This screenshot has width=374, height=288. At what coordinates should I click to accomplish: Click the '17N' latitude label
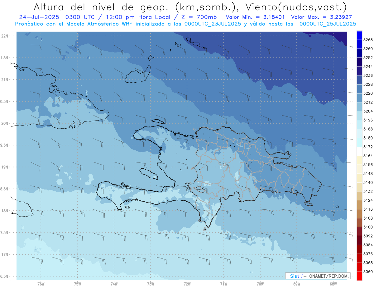pyautogui.click(x=5, y=254)
